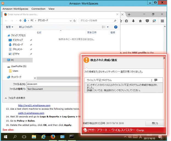Sort by 名前 column header
The width and height of the screenshot is (171, 141).
click(39, 33)
